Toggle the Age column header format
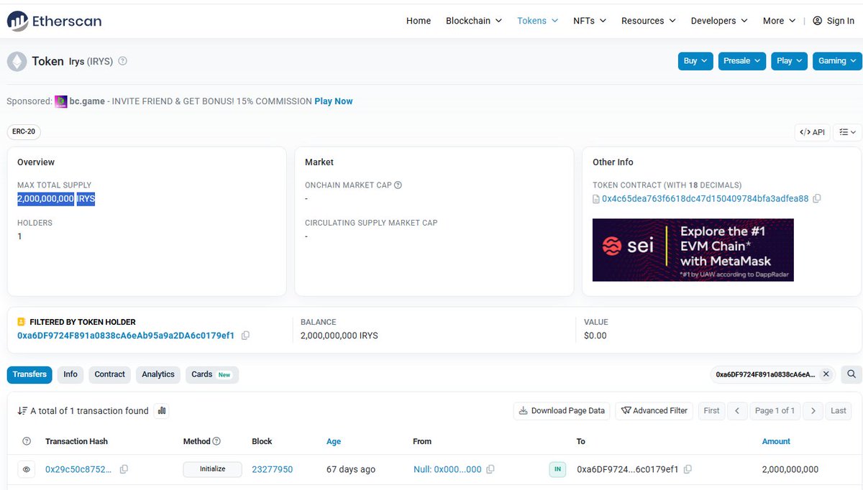The height and width of the screenshot is (490, 863). click(334, 441)
